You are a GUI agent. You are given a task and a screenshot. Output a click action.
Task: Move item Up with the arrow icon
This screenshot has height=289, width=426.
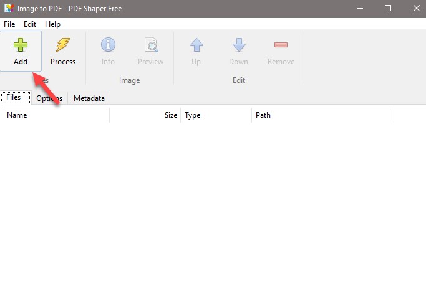pos(196,45)
